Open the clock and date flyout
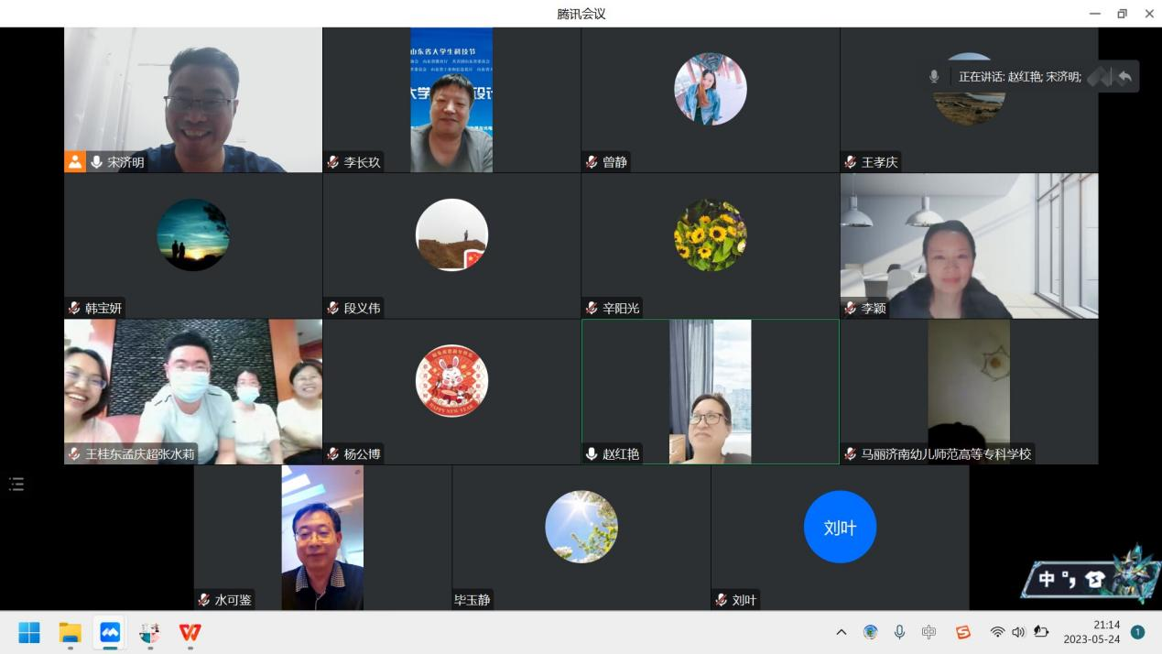 tap(1093, 632)
